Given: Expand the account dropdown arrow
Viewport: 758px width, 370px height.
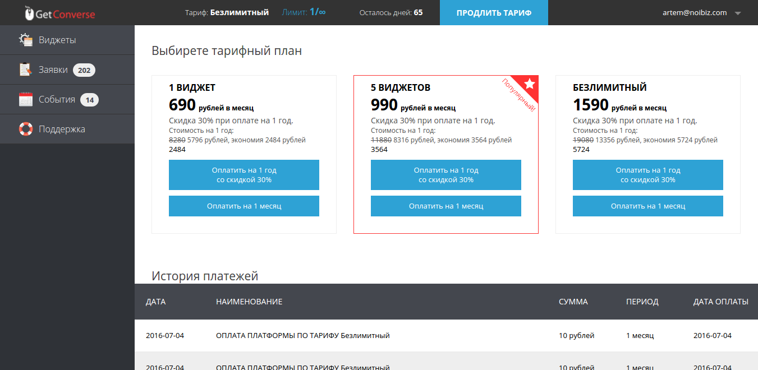Looking at the screenshot, I should [x=738, y=13].
